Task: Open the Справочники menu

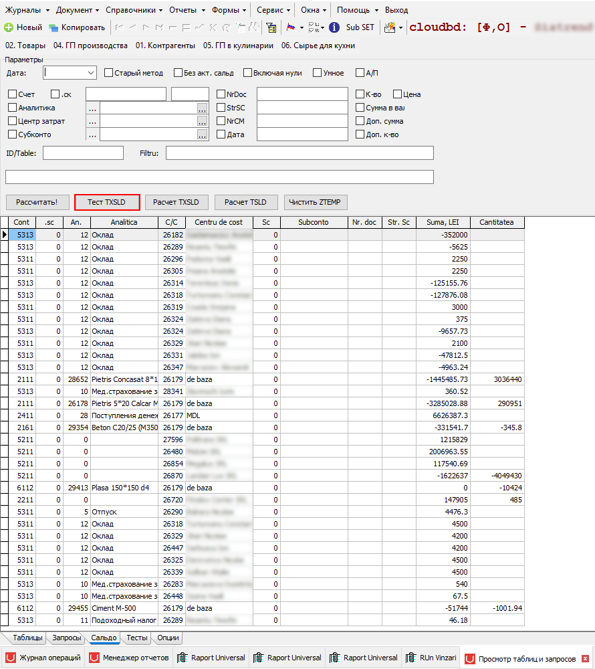Action: click(x=134, y=10)
